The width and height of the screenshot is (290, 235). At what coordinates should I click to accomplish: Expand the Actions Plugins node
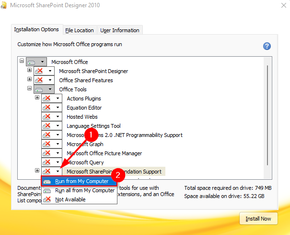coord(37,98)
